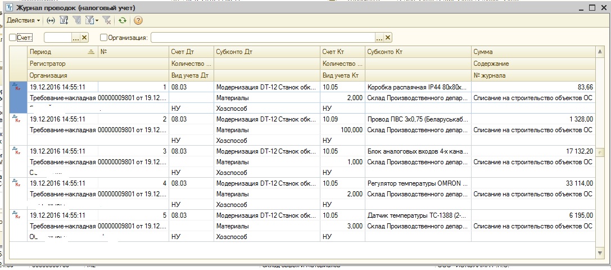Open account selection ellipsis button
Screen dimensions: 611x270
tap(76, 38)
